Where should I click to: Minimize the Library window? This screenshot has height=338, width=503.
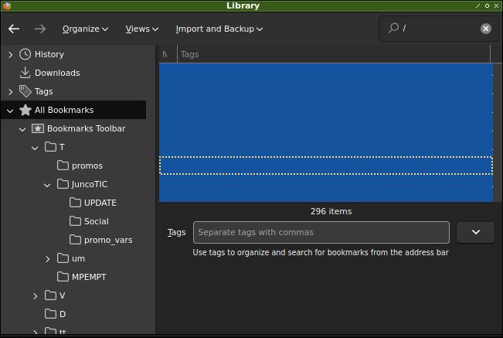pos(478,5)
